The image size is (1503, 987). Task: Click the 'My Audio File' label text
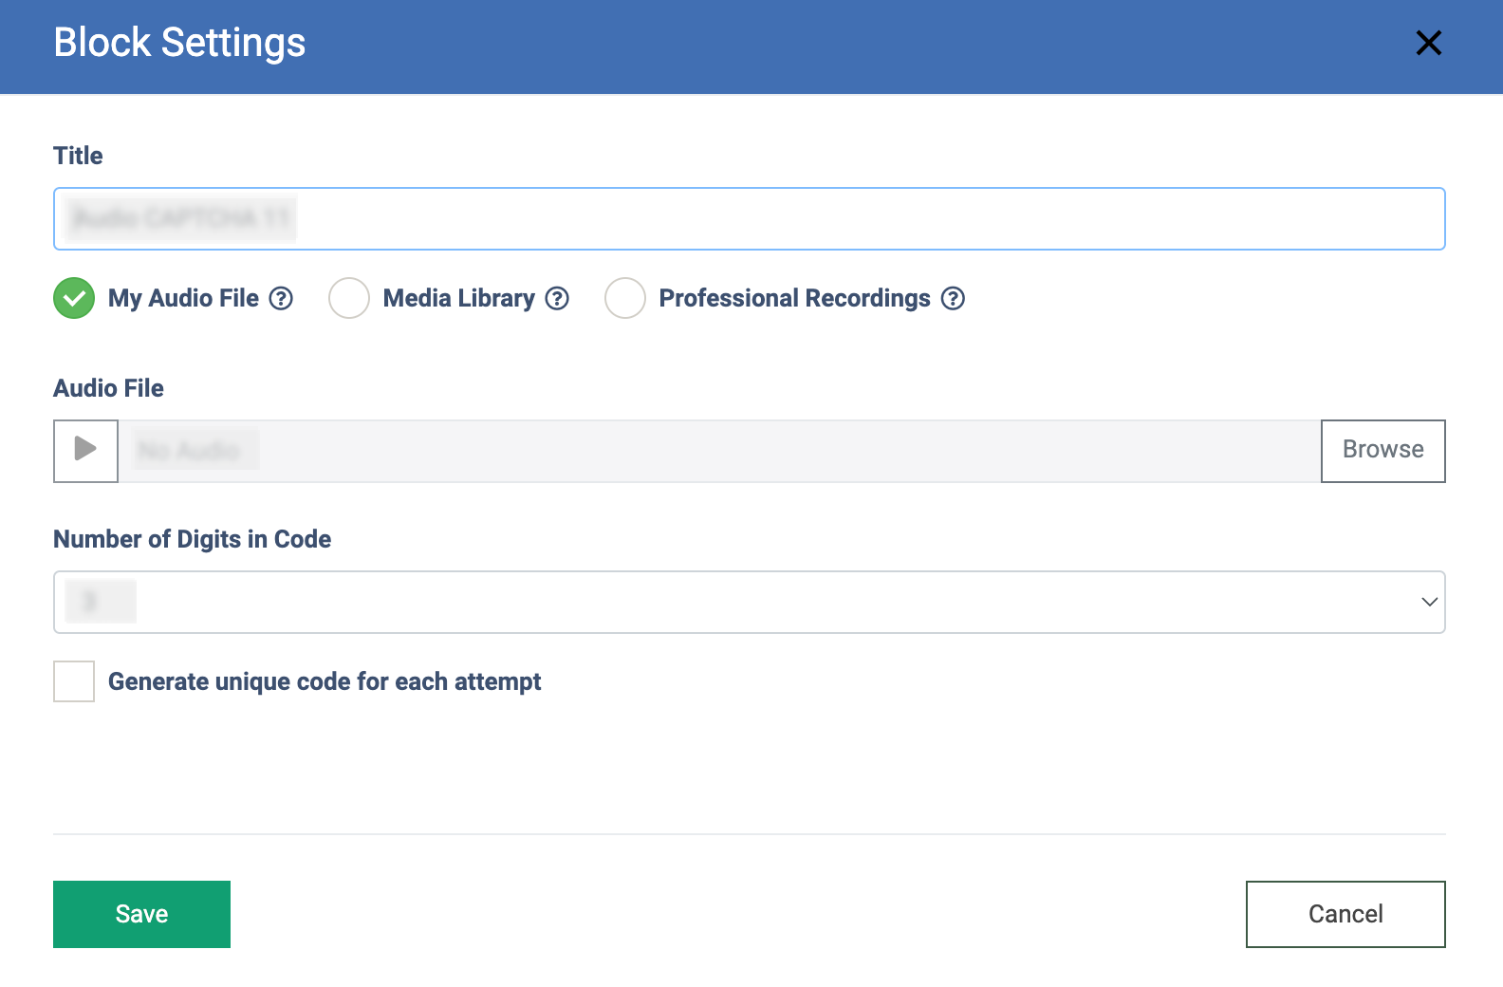(x=183, y=298)
